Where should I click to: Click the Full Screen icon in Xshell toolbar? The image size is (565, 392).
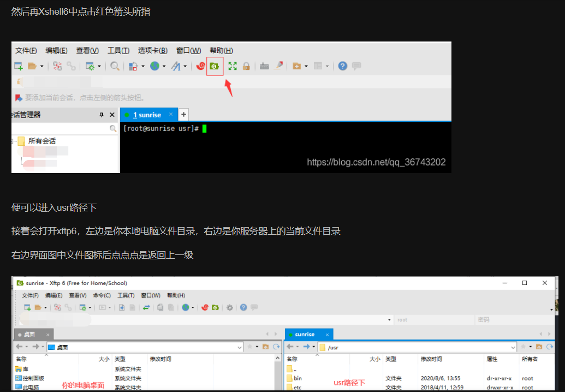233,66
